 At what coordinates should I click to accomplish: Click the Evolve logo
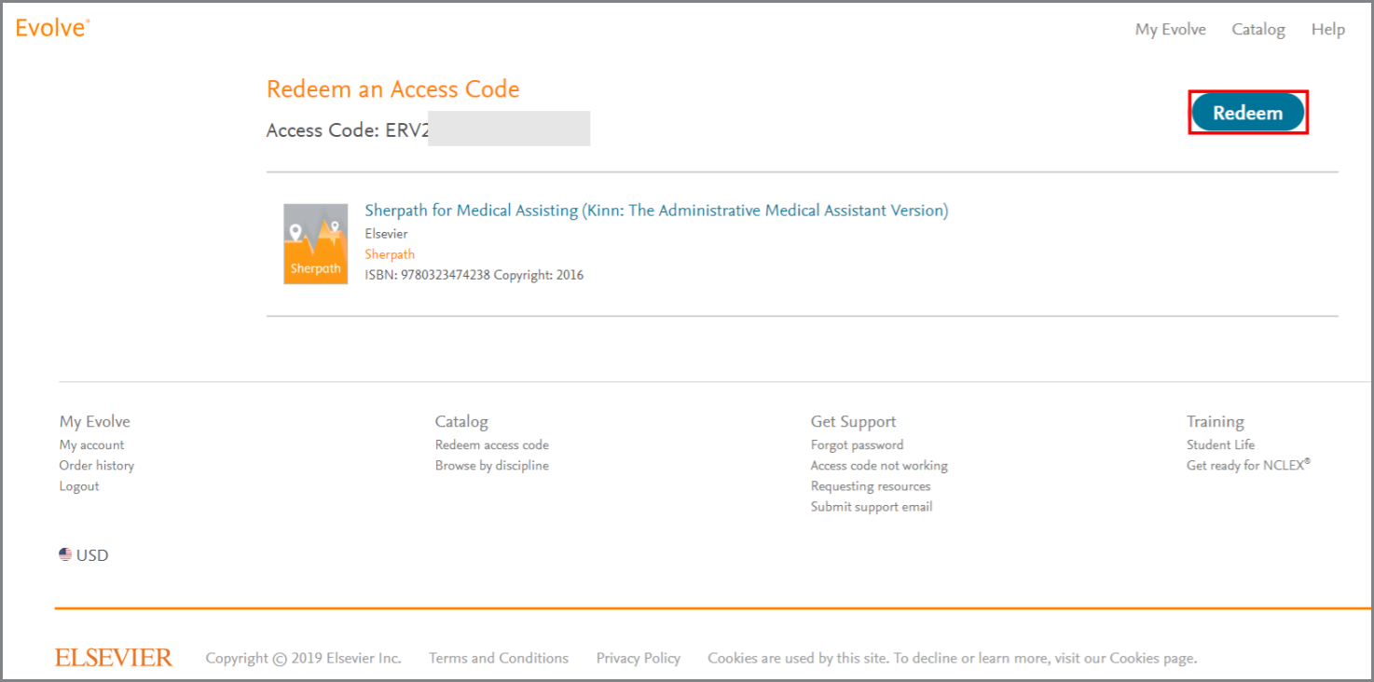(x=52, y=28)
